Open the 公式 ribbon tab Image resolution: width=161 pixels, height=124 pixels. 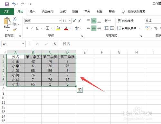[63, 11]
